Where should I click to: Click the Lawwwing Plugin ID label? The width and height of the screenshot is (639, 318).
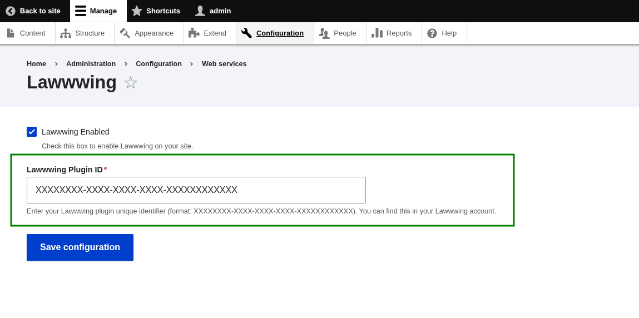point(65,170)
